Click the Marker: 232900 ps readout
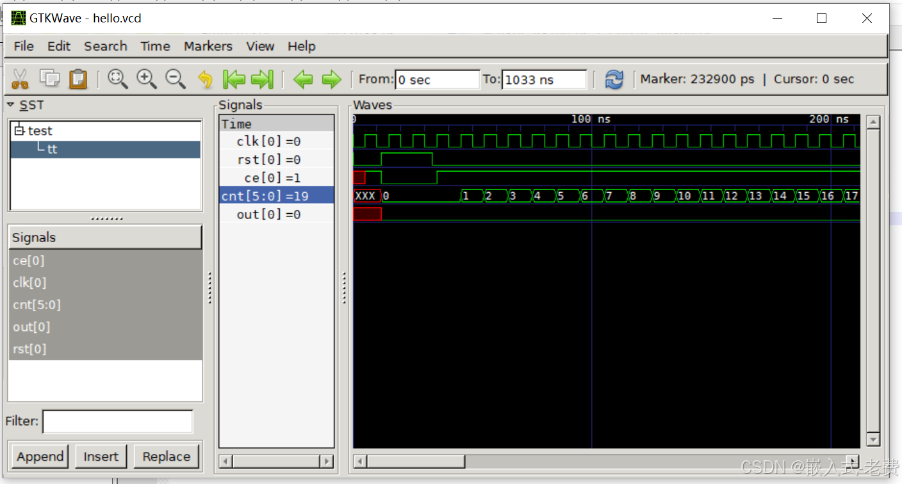Screen dimensions: 902x484 [x=698, y=79]
